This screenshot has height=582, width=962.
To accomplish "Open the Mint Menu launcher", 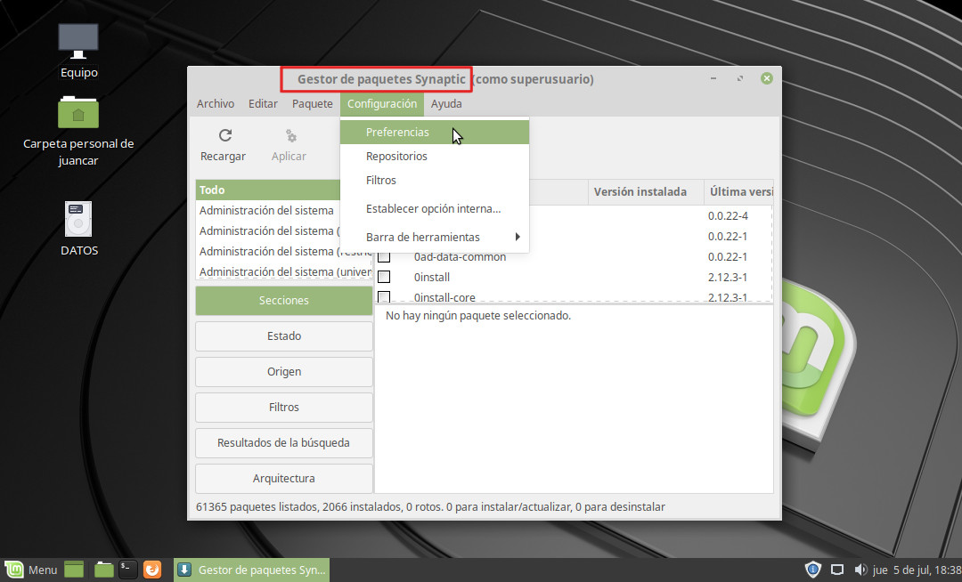I will tap(31, 570).
